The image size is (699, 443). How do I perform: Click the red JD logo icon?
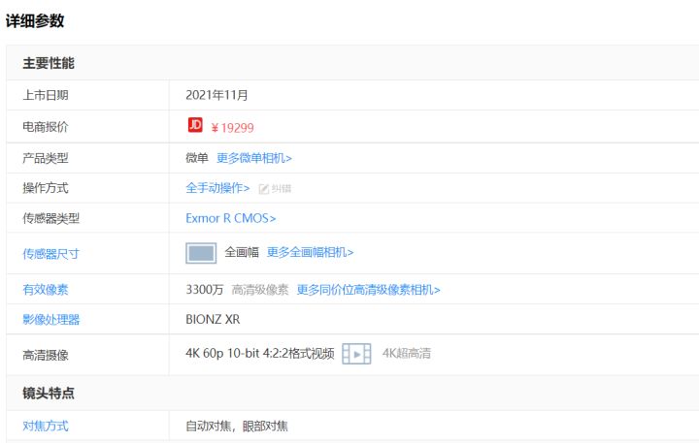coord(195,125)
